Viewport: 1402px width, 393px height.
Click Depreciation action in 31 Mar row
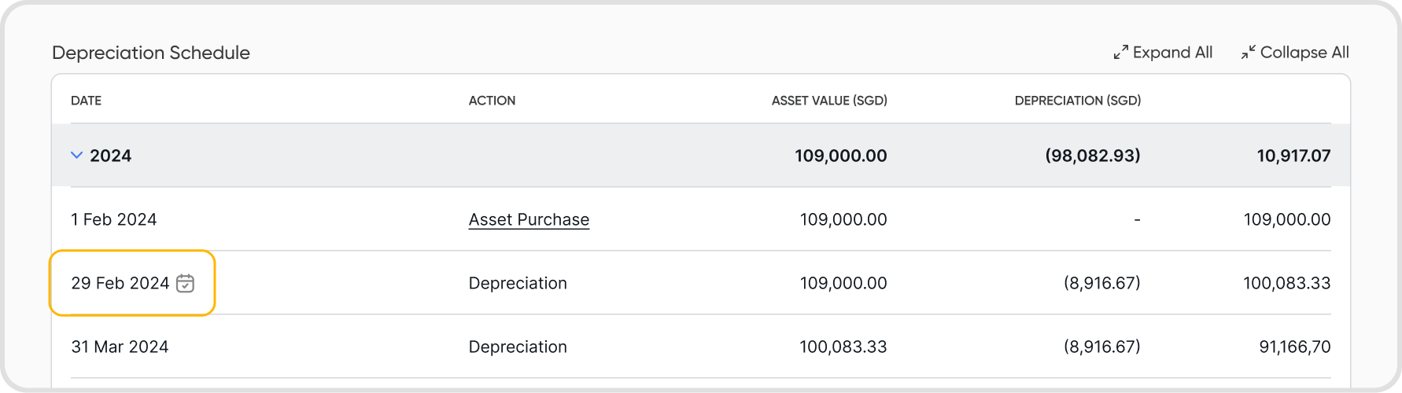518,347
